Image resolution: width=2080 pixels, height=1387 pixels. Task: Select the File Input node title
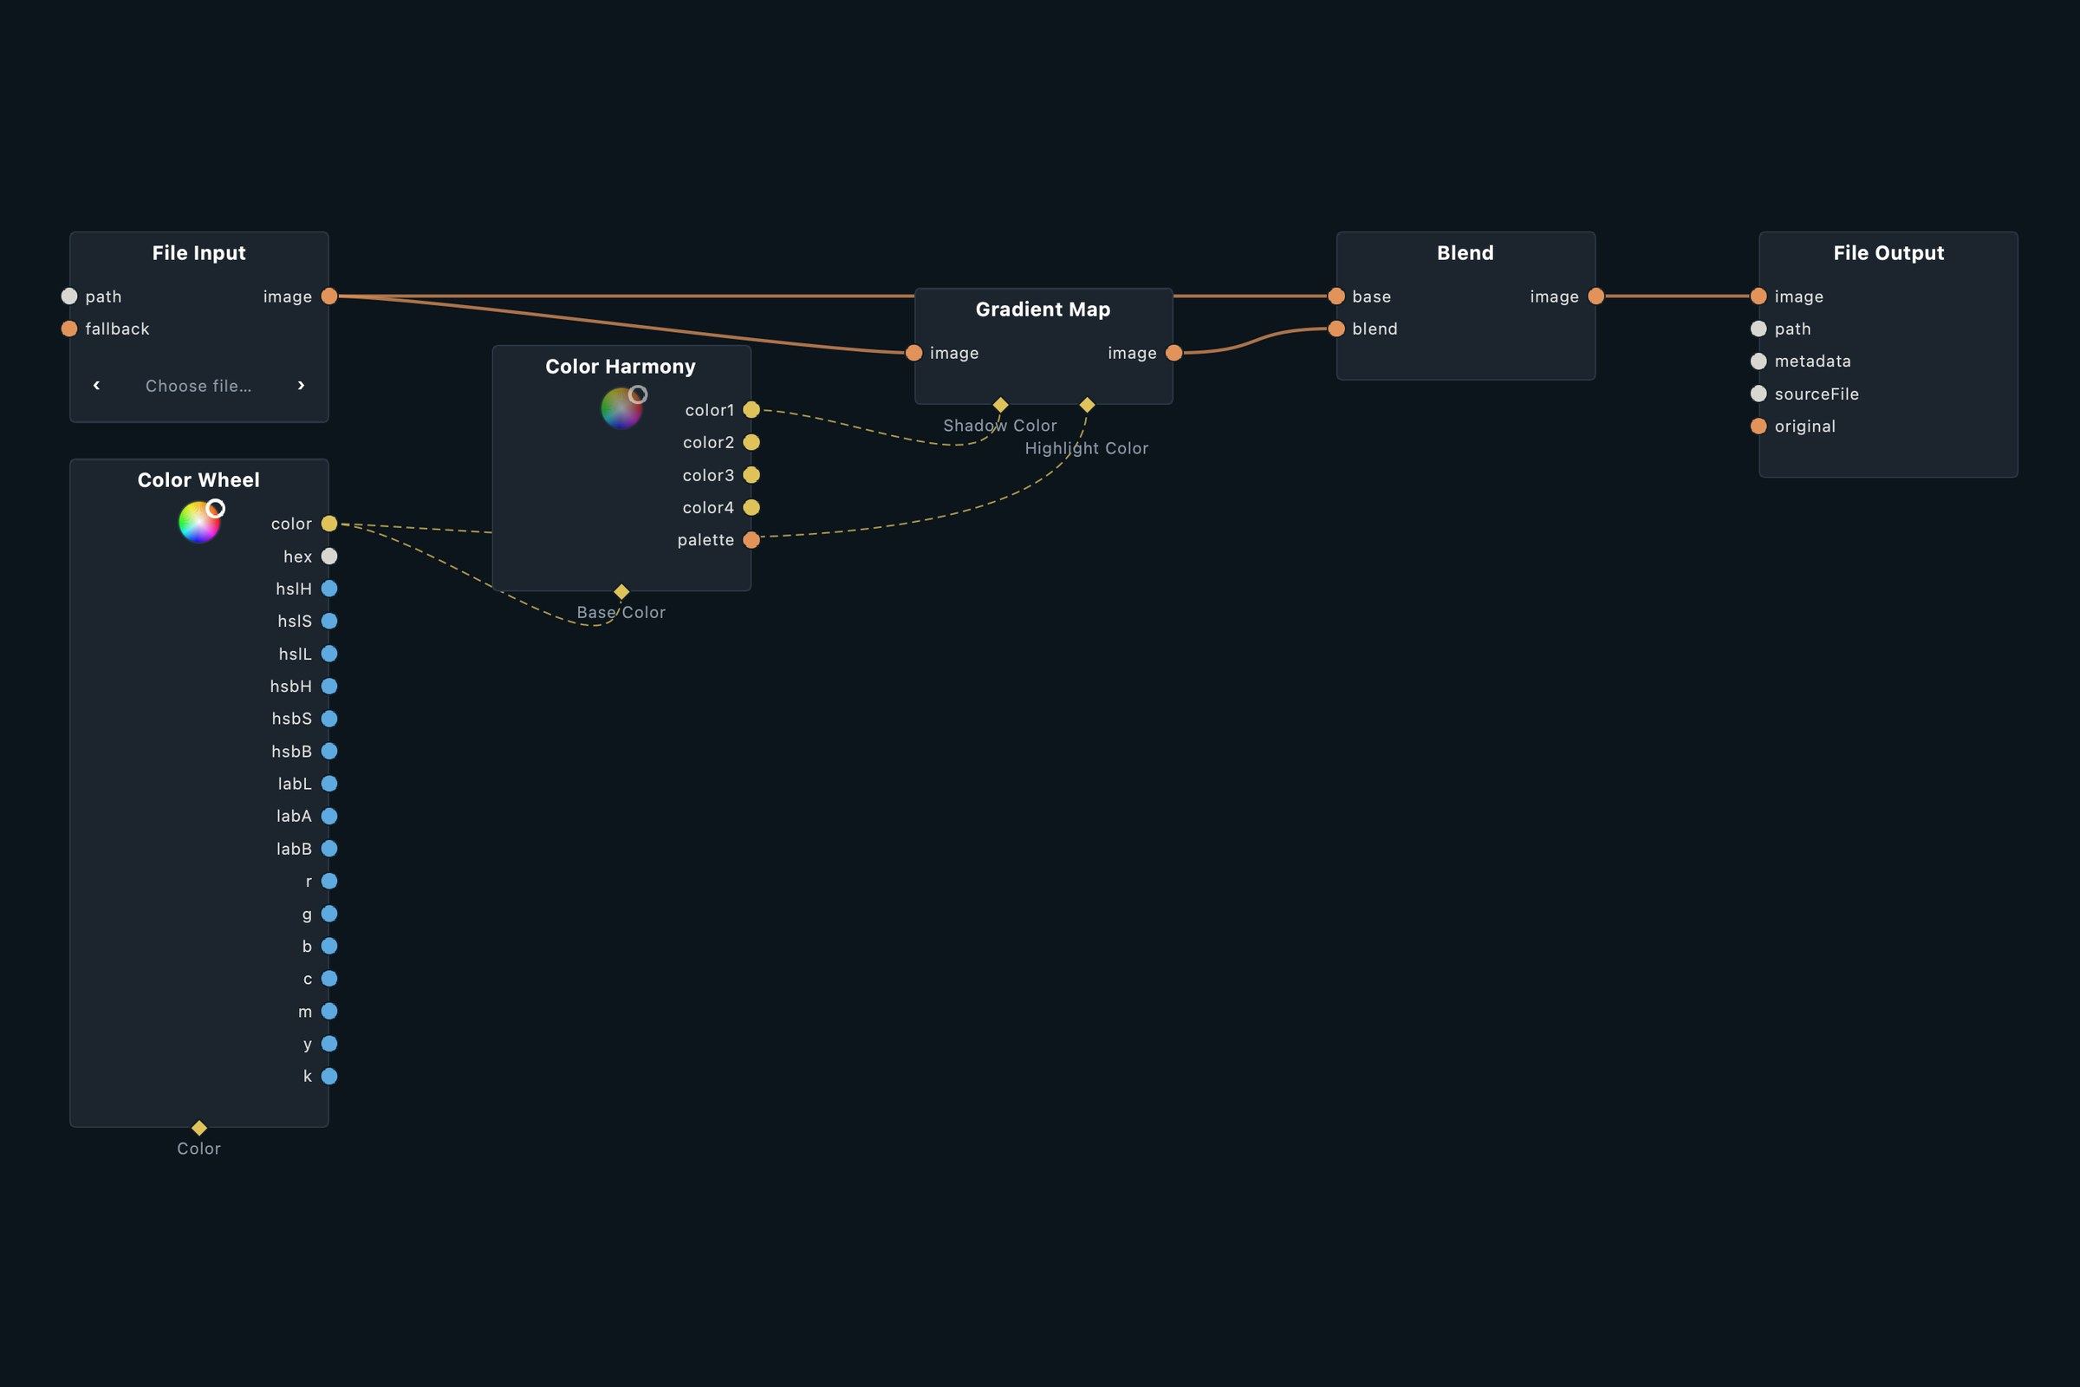pyautogui.click(x=199, y=253)
